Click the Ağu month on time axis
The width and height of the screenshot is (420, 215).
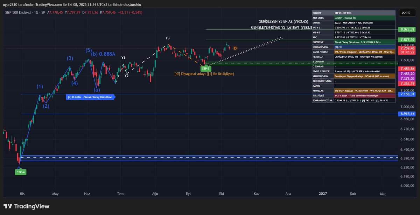155,193
